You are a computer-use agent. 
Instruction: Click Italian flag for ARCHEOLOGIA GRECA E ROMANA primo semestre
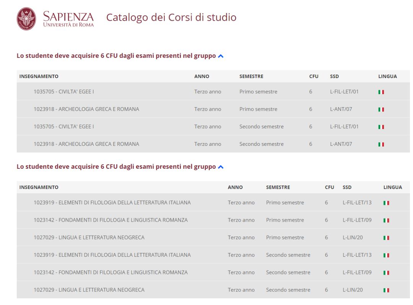[381, 109]
